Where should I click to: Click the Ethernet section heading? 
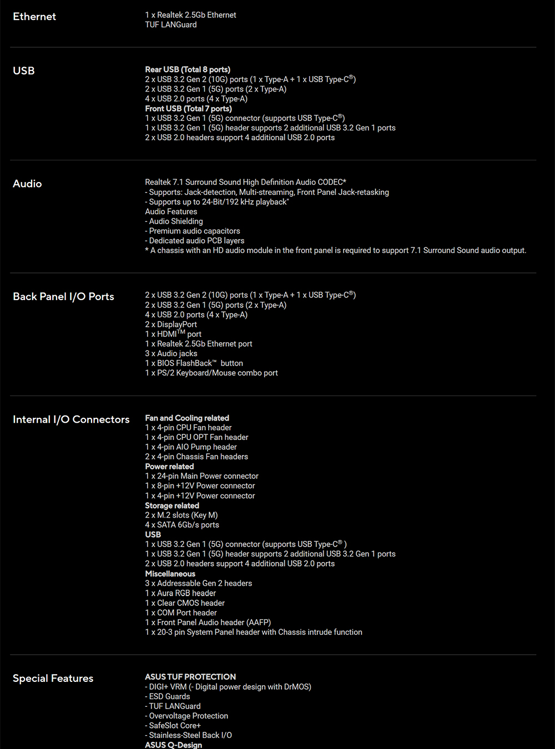click(x=34, y=17)
